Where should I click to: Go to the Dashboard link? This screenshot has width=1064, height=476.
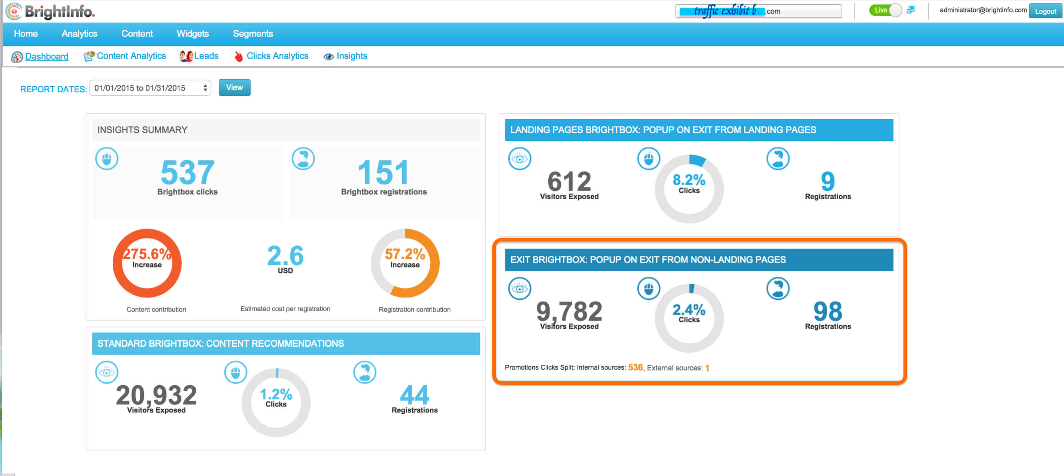click(47, 57)
